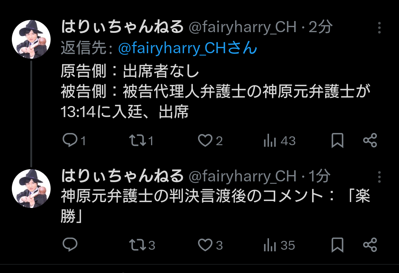The height and width of the screenshot is (273, 399).
Task: Open more options on the second tweet
Action: click(379, 177)
